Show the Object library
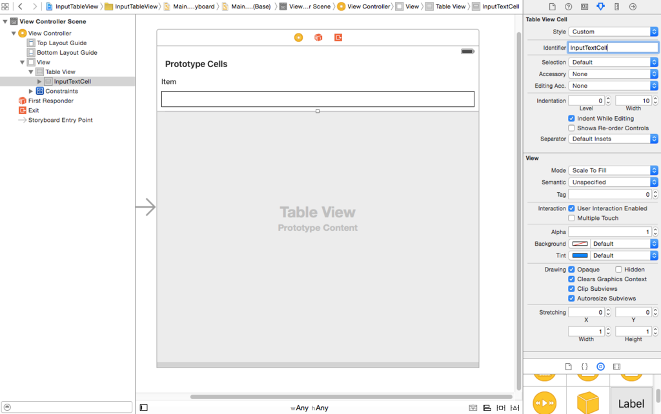The height and width of the screenshot is (414, 661). pyautogui.click(x=601, y=366)
